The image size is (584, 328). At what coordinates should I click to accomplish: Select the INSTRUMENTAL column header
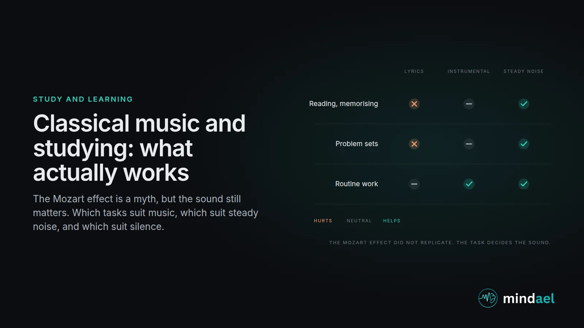pyautogui.click(x=469, y=71)
